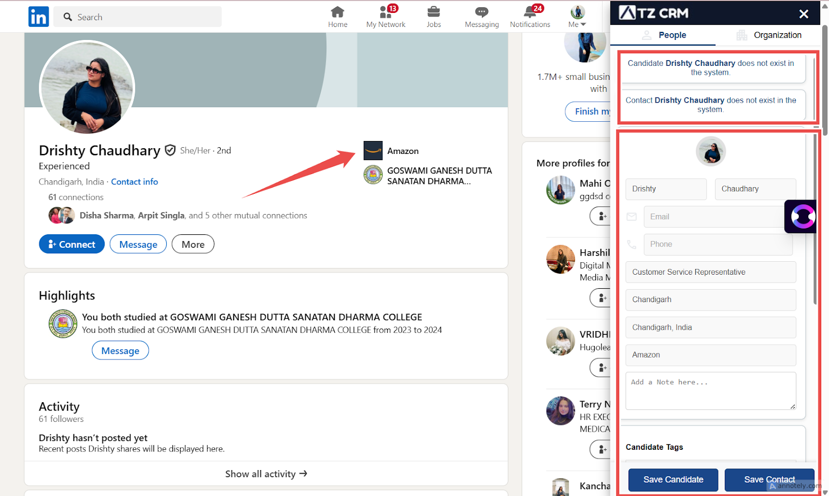Click the 61 followers text

tap(61, 419)
